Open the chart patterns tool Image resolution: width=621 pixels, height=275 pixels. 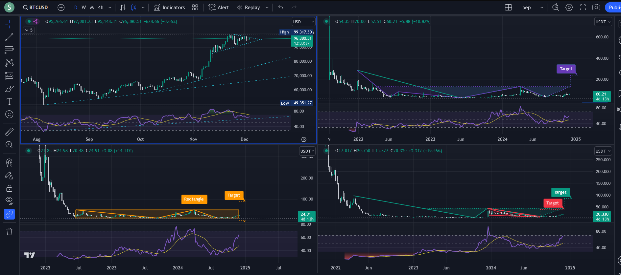[9, 63]
